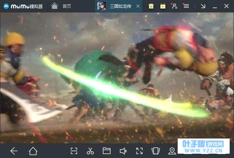234x158 pixels.
Task: Close the MuMu emulator window
Action: (x=226, y=6)
